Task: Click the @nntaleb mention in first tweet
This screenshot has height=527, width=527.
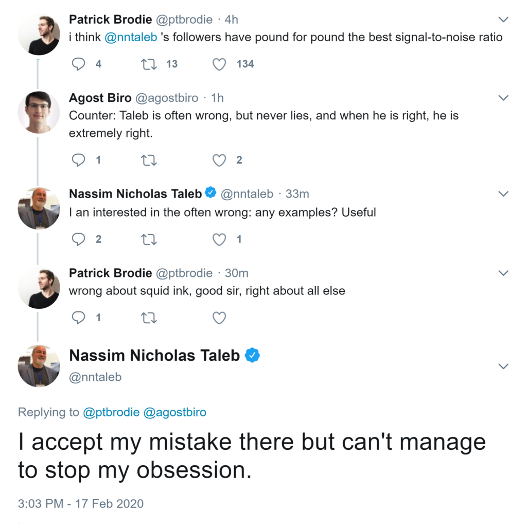Action: [x=131, y=37]
